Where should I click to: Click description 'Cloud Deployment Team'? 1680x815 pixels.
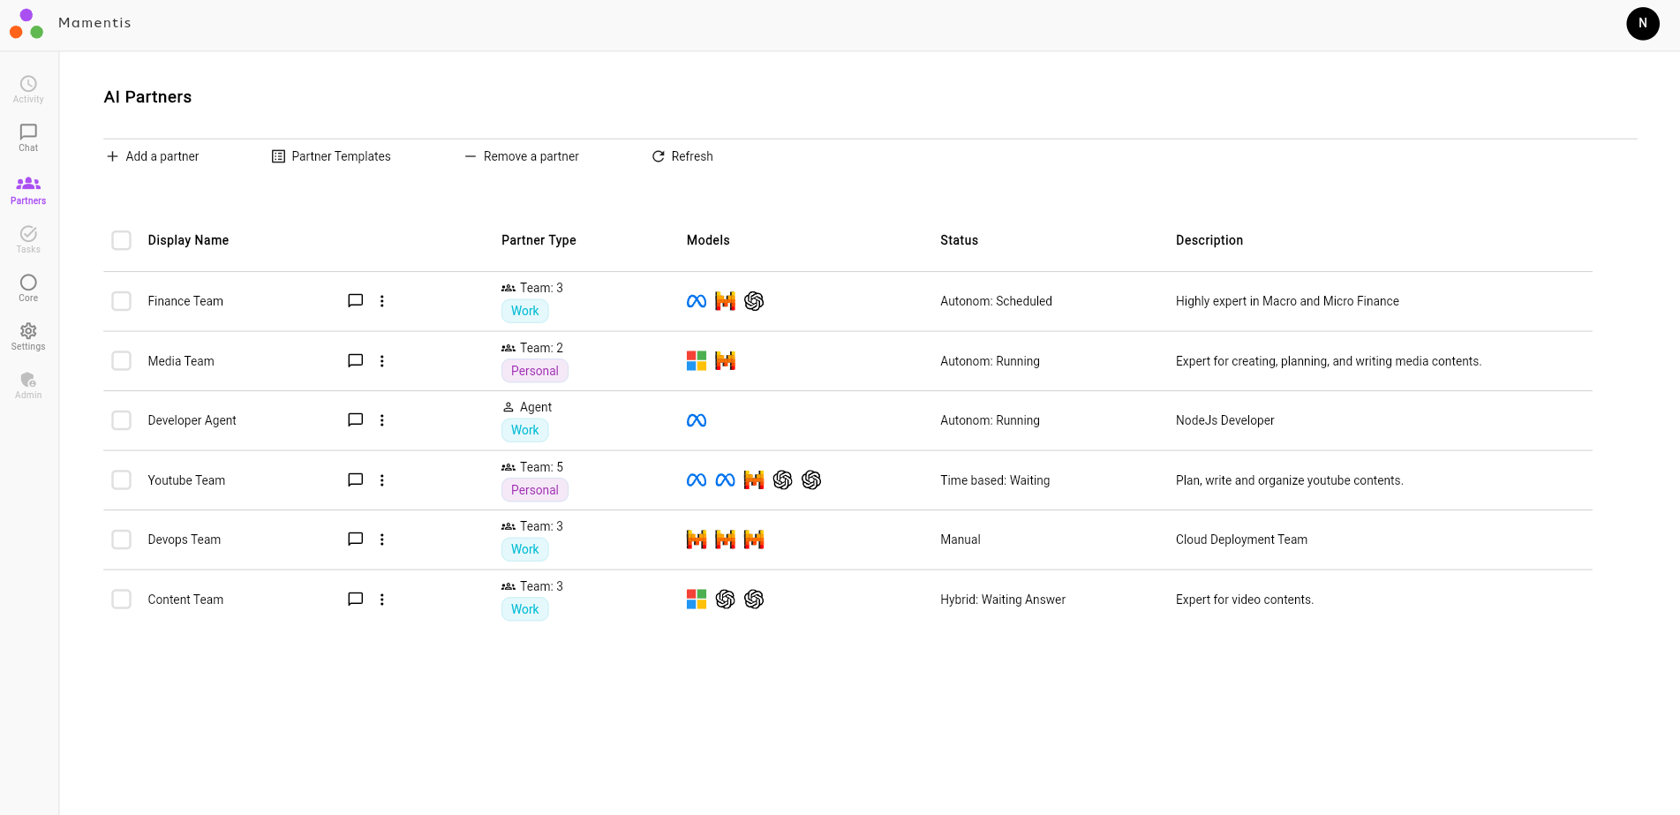click(x=1241, y=540)
